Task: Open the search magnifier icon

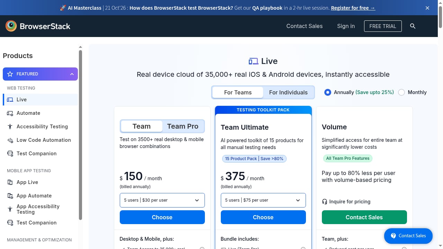Action: click(x=413, y=26)
